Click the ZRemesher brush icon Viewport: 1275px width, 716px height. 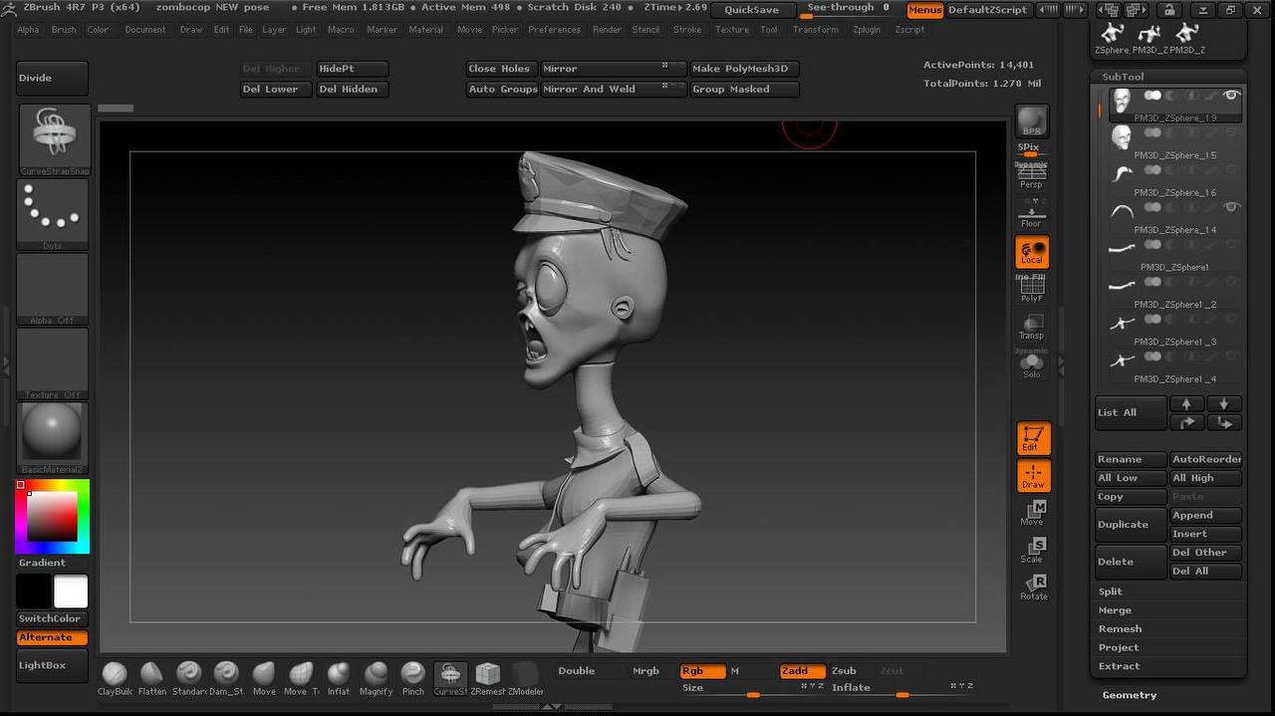tap(487, 674)
